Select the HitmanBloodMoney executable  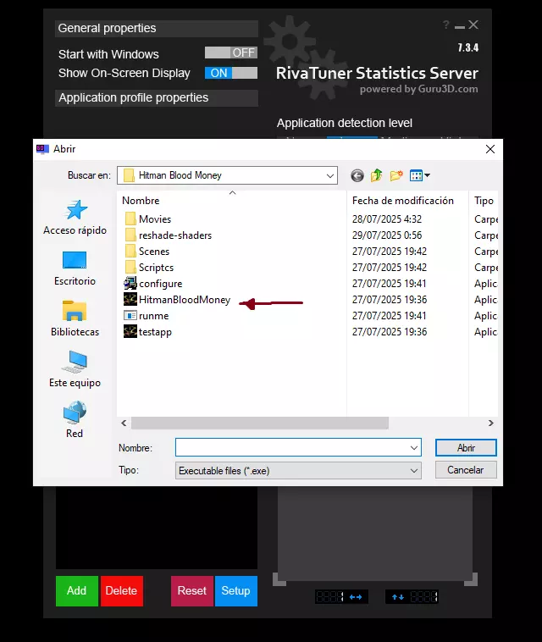coord(177,300)
